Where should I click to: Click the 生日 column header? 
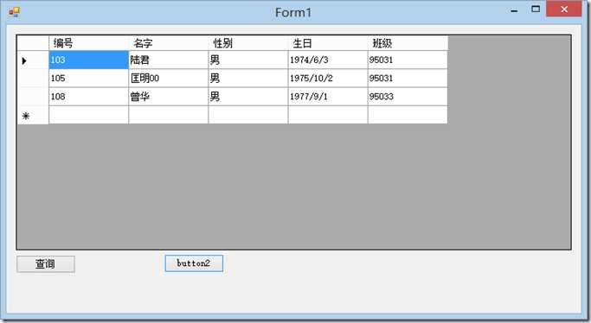tap(328, 43)
